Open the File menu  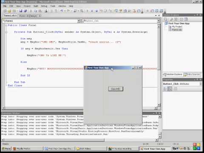5,6
